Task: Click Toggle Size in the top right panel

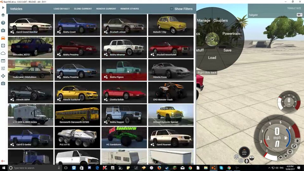Action: (294, 8)
